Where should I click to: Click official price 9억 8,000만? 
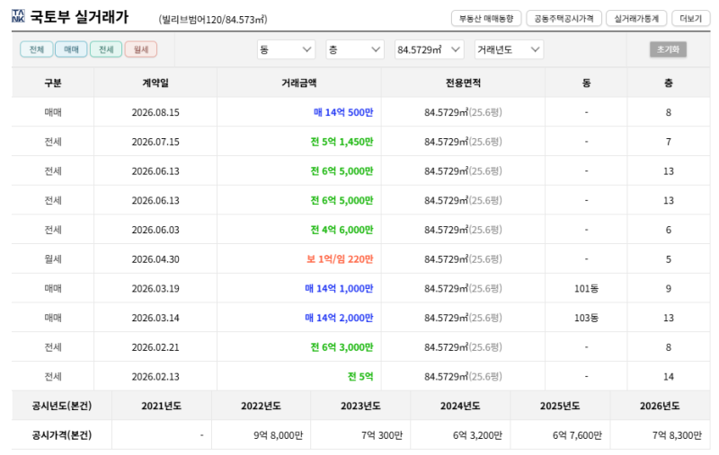pos(279,435)
